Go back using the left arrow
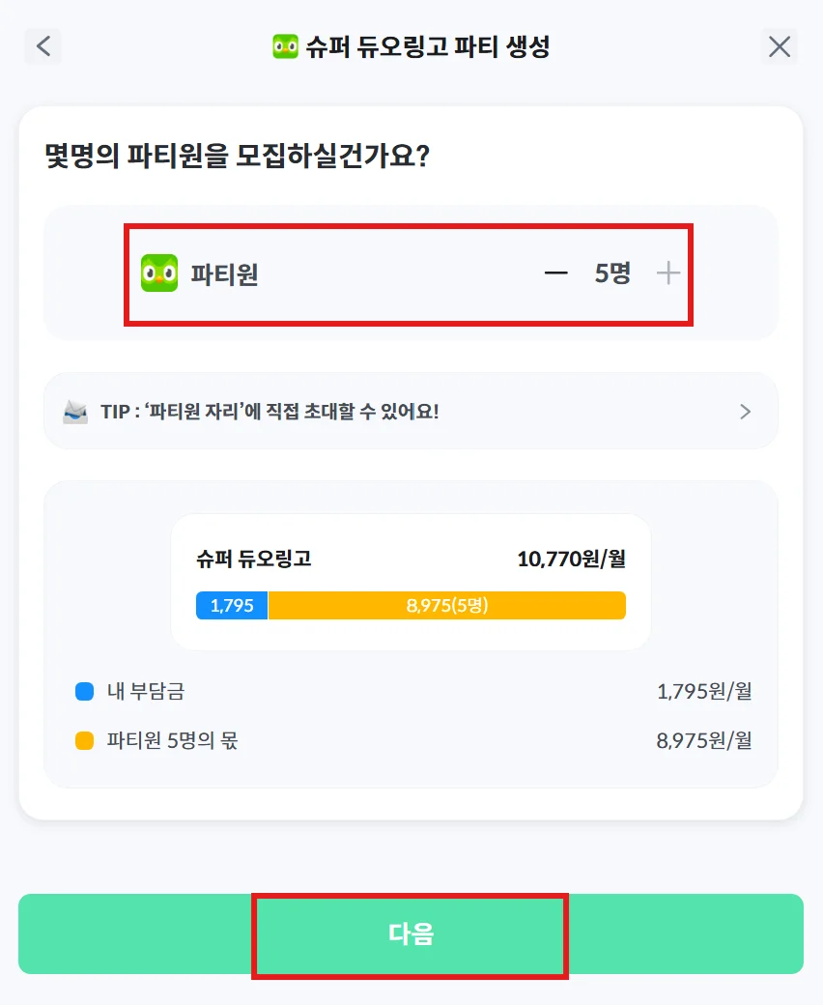Image resolution: width=823 pixels, height=1005 pixels. pyautogui.click(x=43, y=46)
